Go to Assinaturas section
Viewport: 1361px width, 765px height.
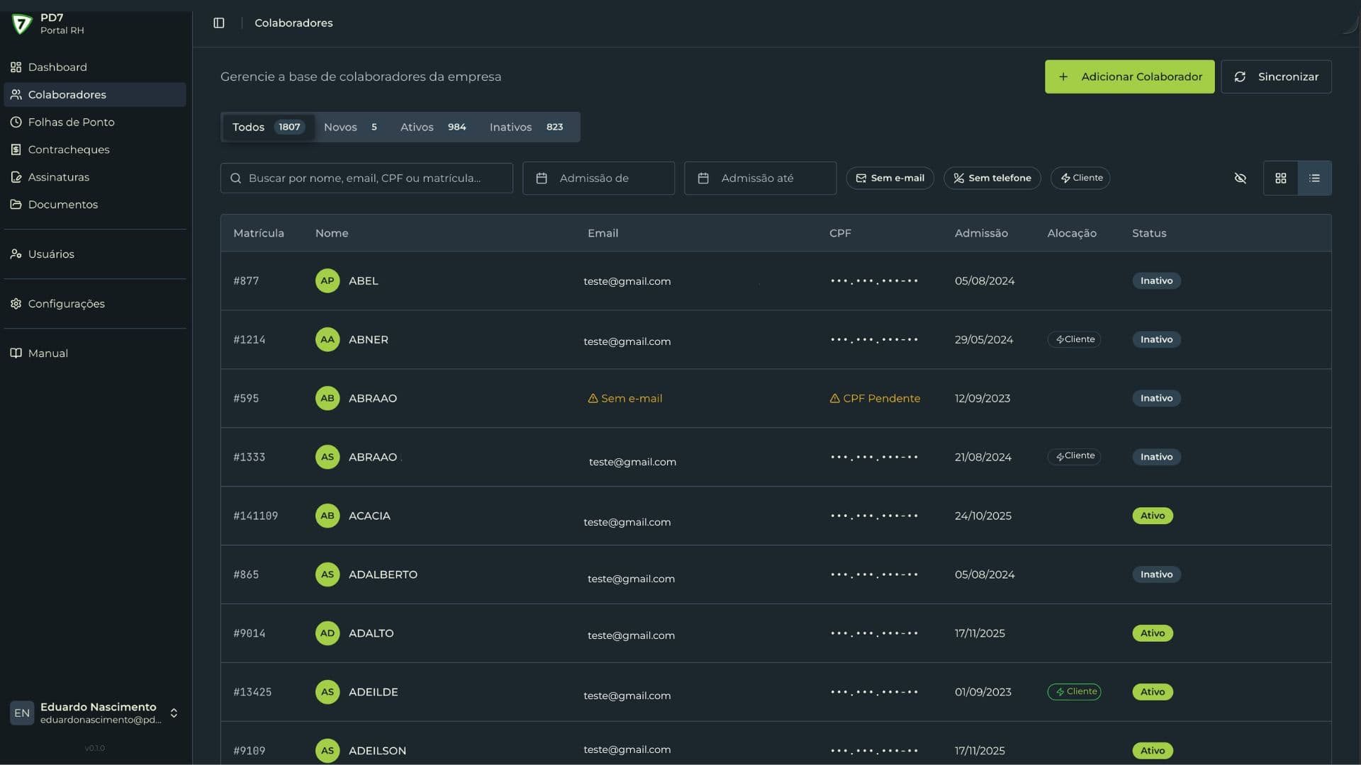59,177
